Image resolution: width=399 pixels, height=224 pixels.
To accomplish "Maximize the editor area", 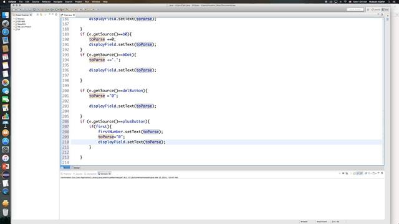I will click(x=382, y=14).
